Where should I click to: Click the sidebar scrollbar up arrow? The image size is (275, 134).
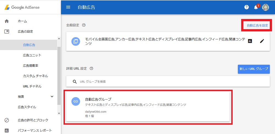tap(59, 39)
